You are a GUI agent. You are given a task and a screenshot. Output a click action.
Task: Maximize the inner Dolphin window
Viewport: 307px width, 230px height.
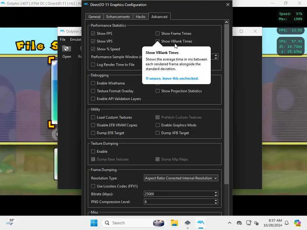pyautogui.click(x=241, y=31)
